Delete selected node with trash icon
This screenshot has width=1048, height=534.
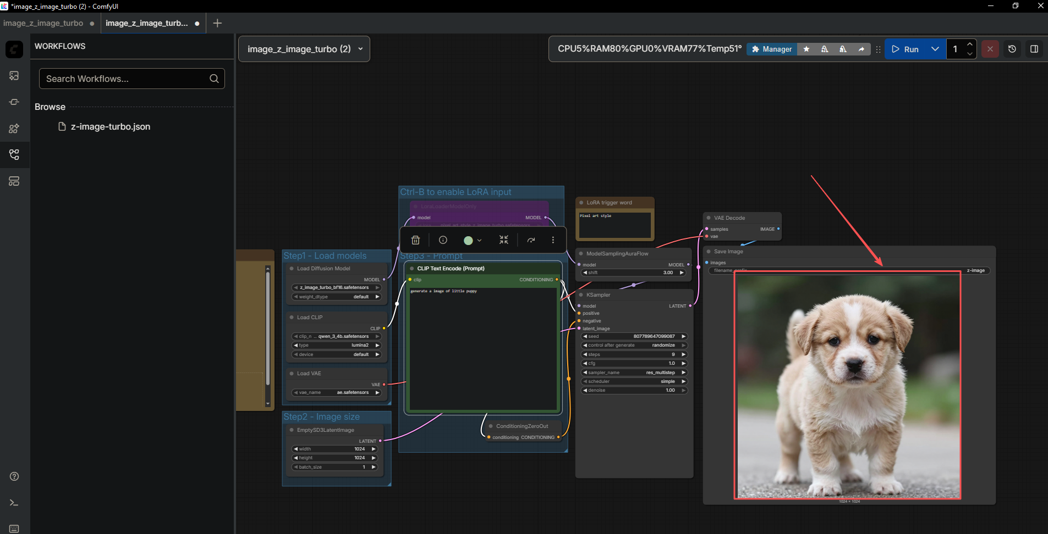[x=415, y=240]
